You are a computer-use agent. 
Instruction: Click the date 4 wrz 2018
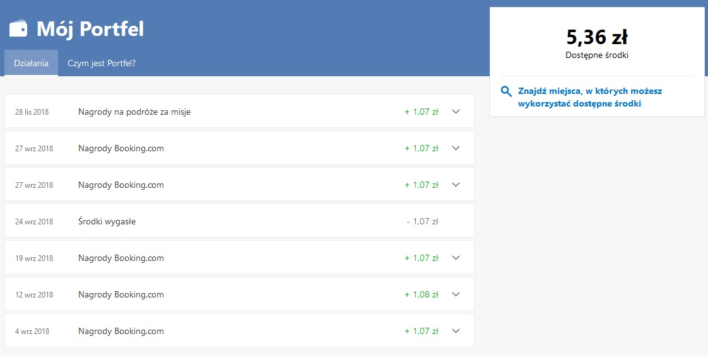[x=32, y=331]
